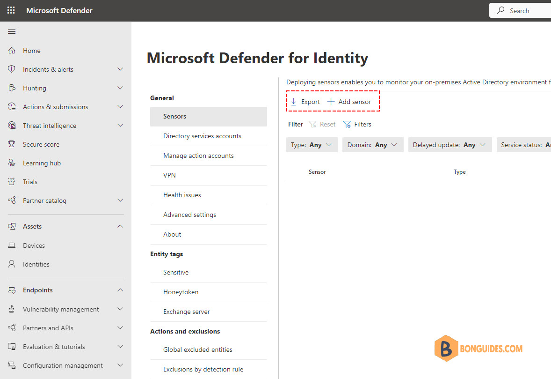
Task: Click the Partners and APIs icon
Action: click(12, 327)
